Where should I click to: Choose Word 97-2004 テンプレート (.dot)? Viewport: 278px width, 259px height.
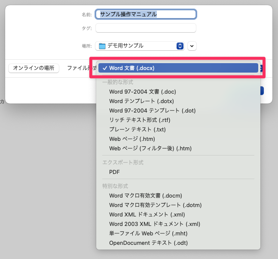178,111
